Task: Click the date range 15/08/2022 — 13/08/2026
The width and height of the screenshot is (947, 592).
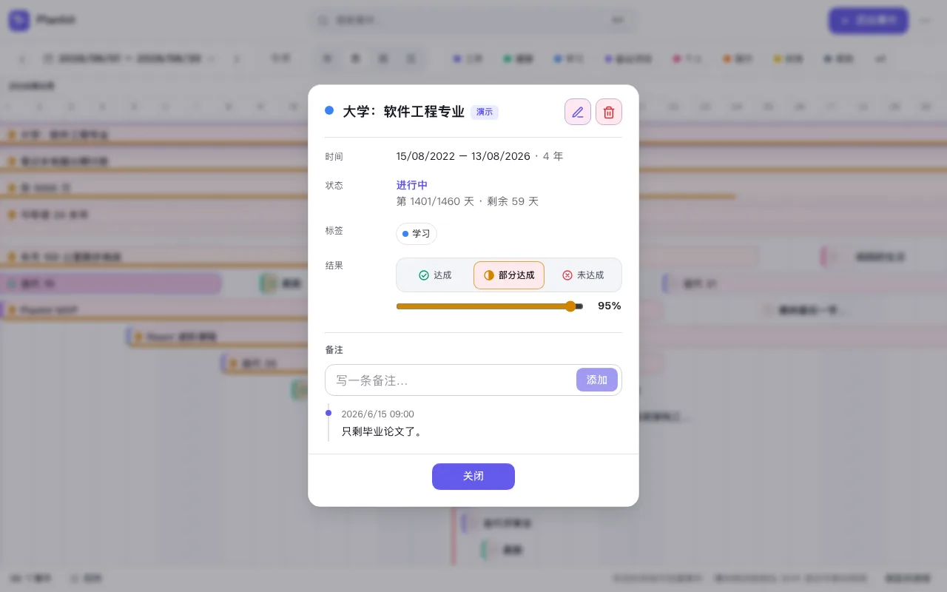Action: tap(463, 156)
